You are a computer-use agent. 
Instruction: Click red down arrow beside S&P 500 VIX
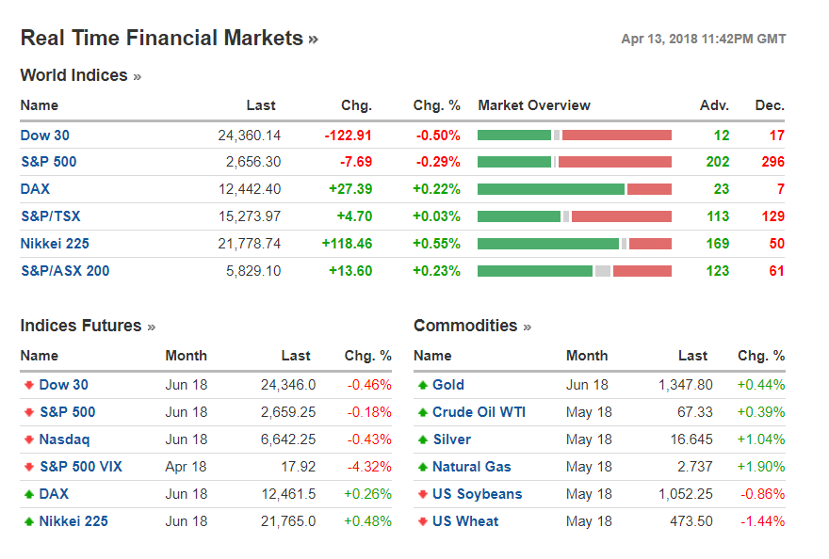coord(28,467)
